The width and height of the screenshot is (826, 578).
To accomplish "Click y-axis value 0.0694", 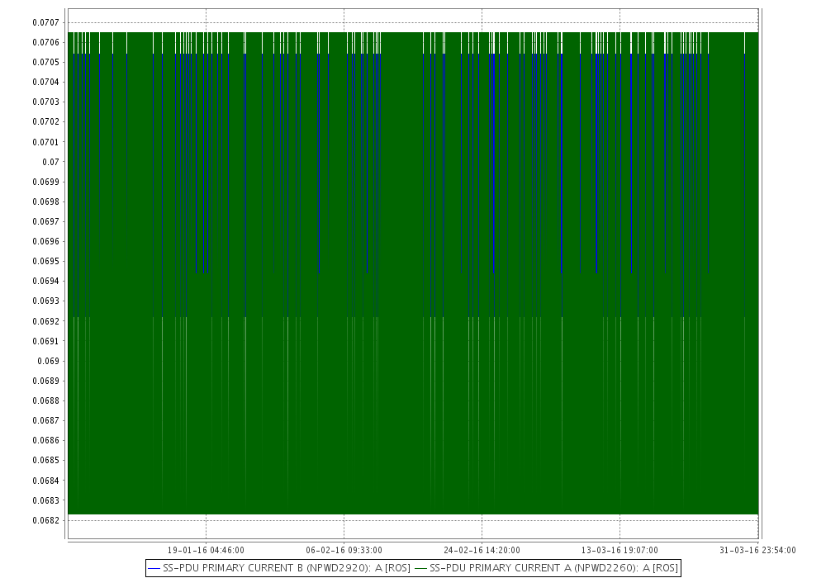I will (45, 281).
